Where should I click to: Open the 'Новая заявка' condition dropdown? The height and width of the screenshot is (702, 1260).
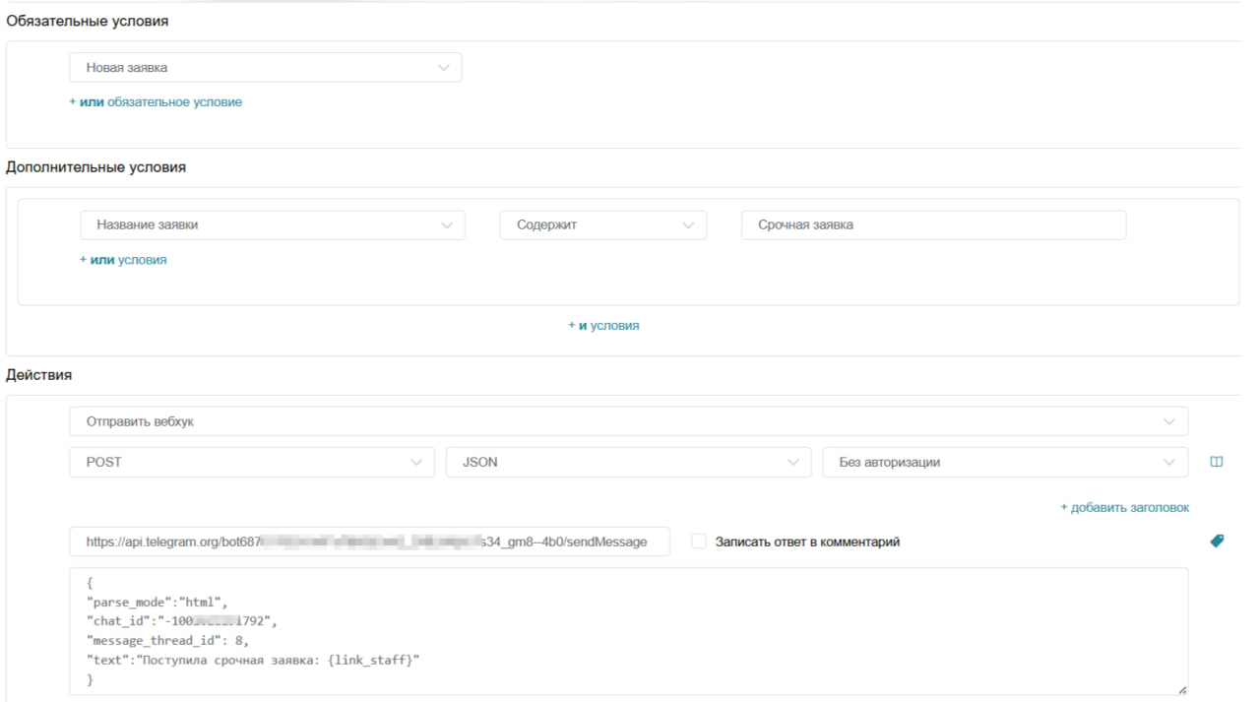point(265,67)
